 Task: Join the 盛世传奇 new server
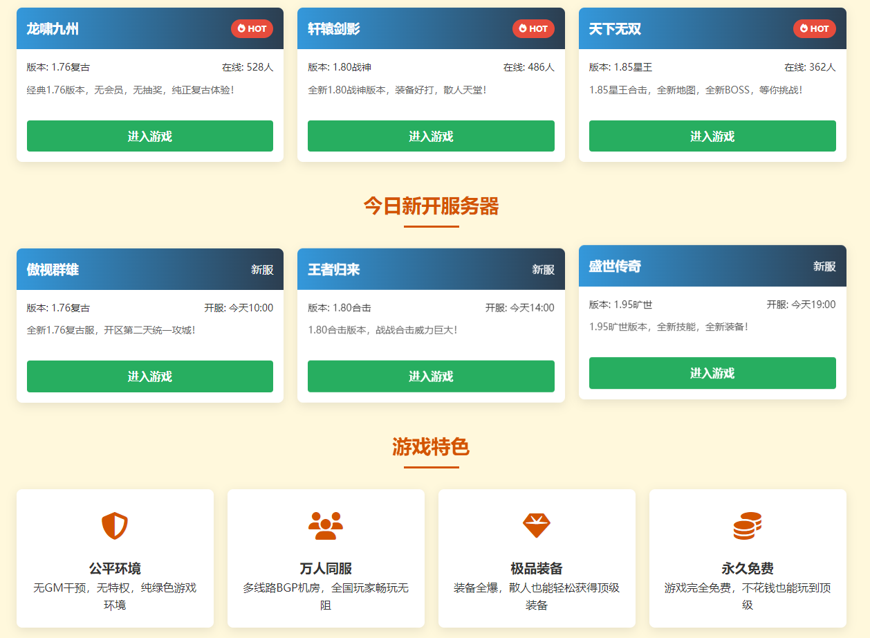tap(712, 373)
